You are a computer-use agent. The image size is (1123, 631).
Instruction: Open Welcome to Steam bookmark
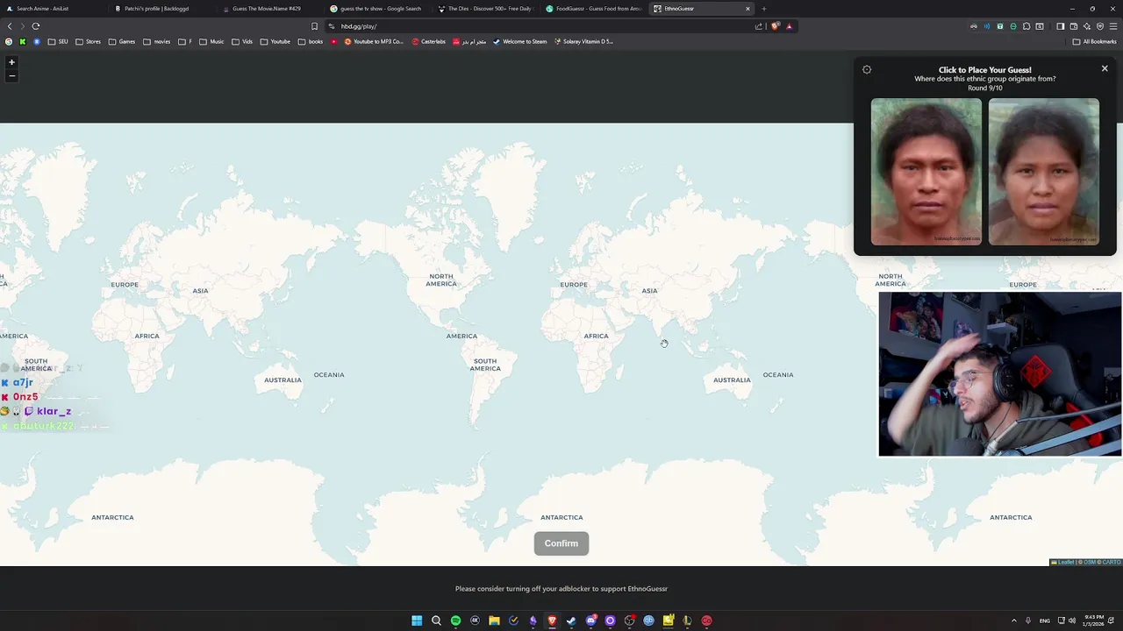pyautogui.click(x=519, y=41)
